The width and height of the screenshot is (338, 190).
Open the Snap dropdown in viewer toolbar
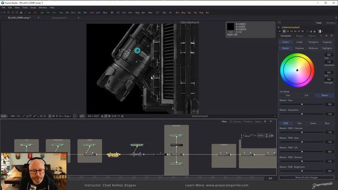68,116
